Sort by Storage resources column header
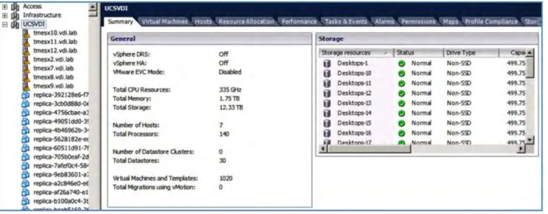Image resolution: width=548 pixels, height=214 pixels. point(356,53)
